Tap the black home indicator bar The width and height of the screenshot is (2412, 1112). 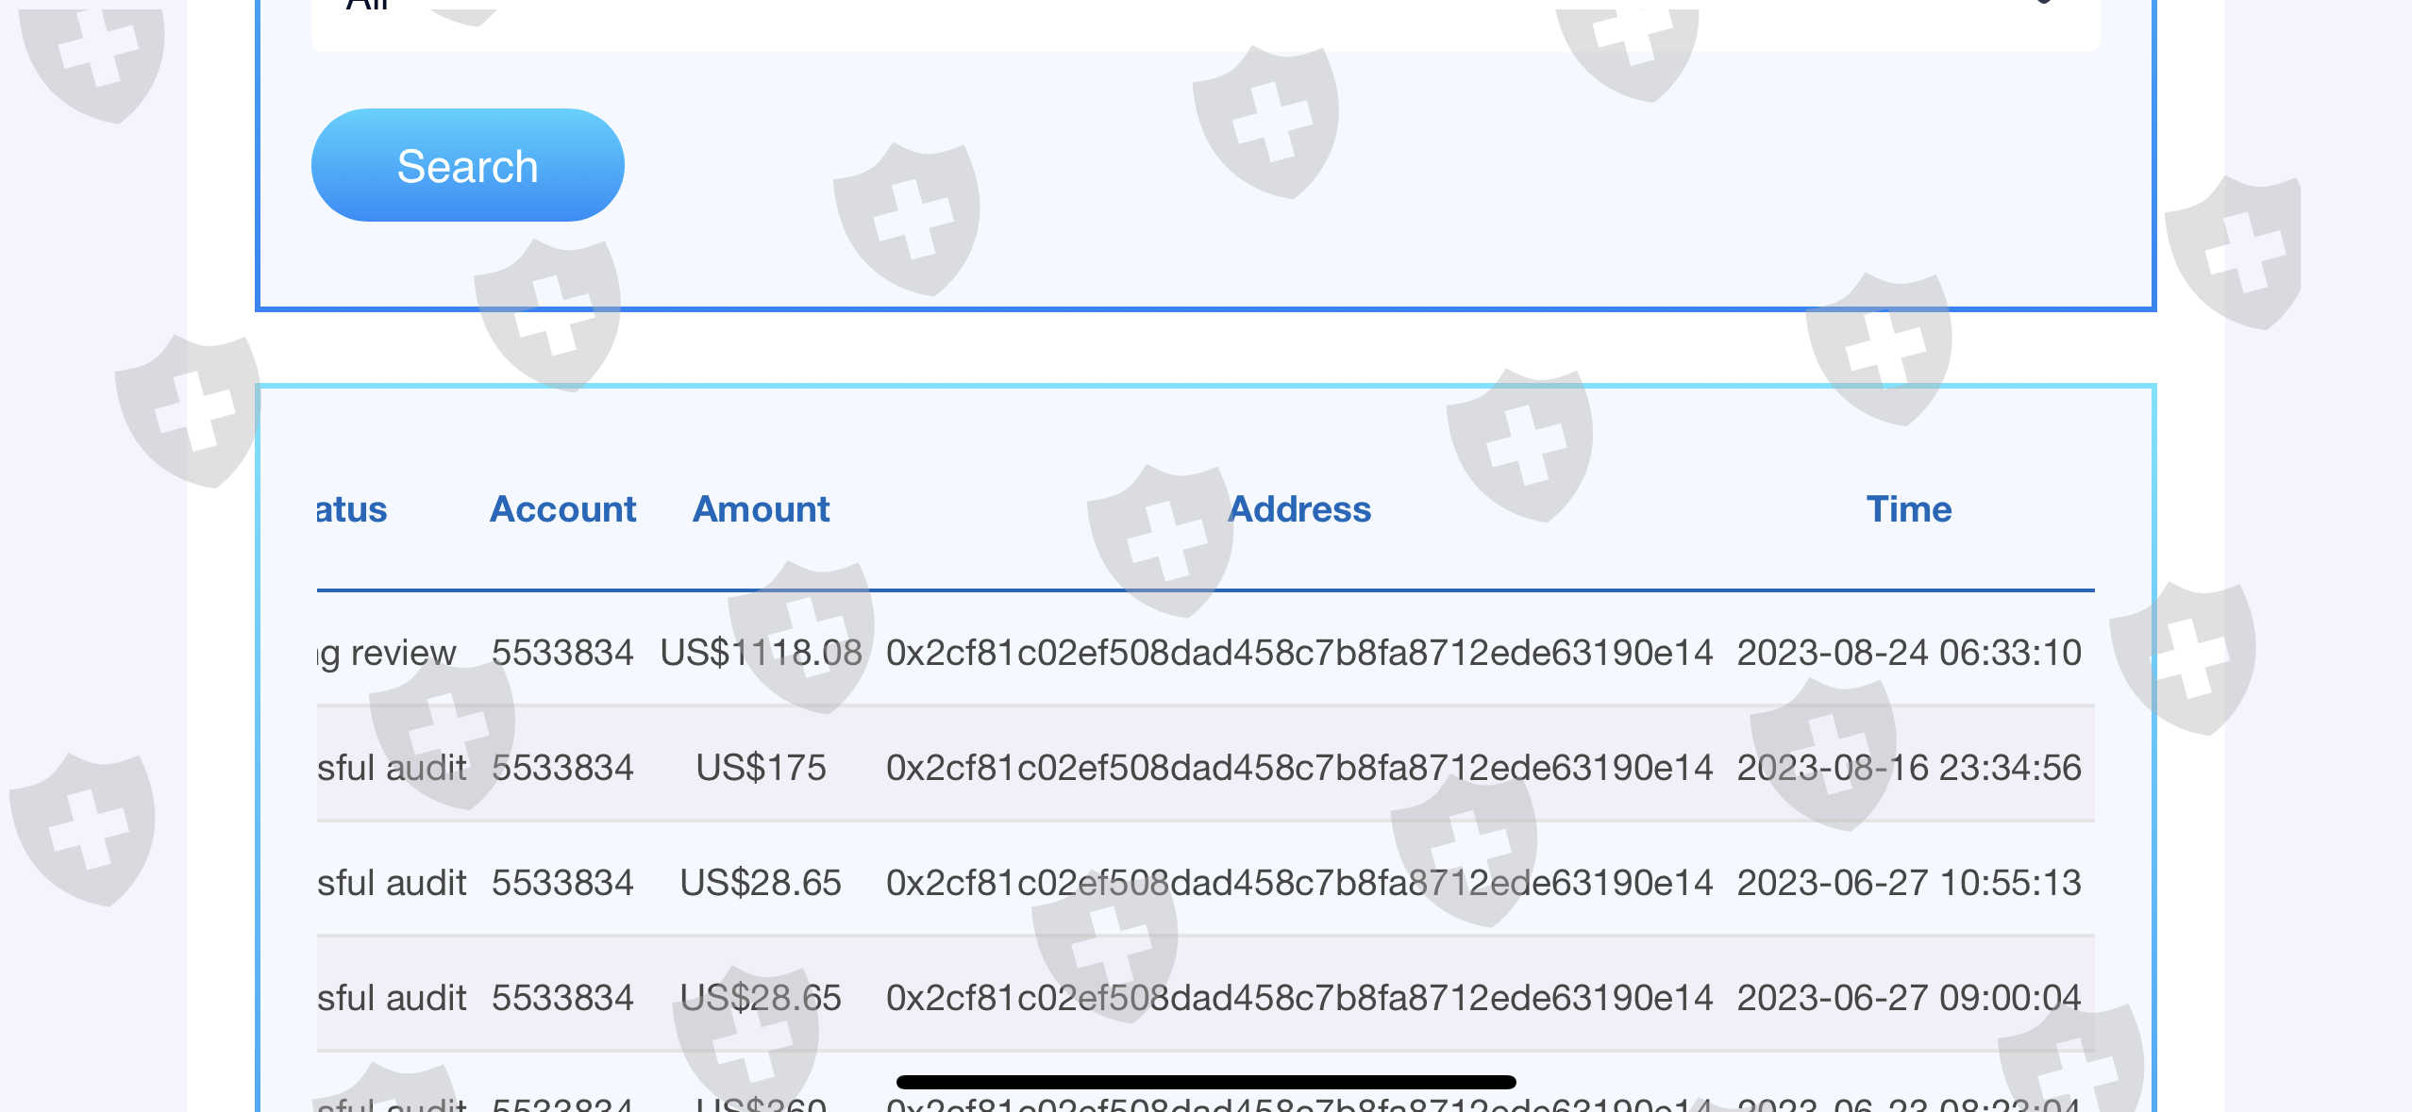[1205, 1082]
